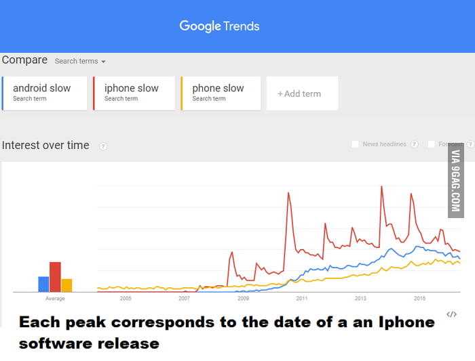Click the help icon beside Forecast
475x361 pixels.
pyautogui.click(x=471, y=144)
